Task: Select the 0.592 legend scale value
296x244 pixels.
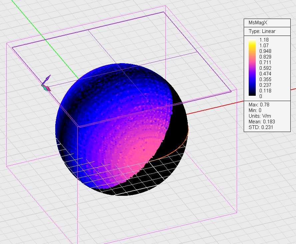Action: [265, 68]
